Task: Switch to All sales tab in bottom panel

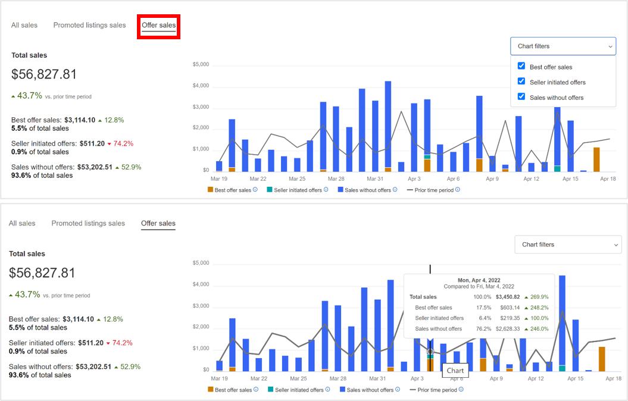Action: (22, 223)
